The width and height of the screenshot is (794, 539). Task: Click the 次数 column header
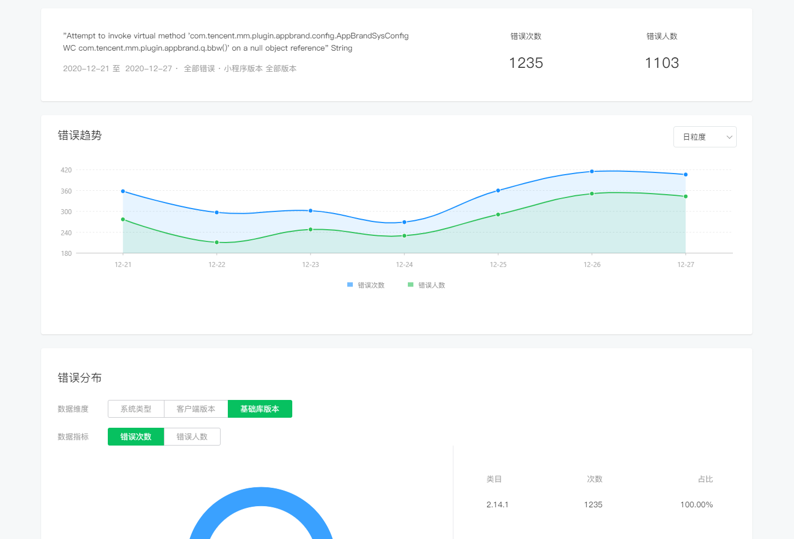(x=595, y=479)
